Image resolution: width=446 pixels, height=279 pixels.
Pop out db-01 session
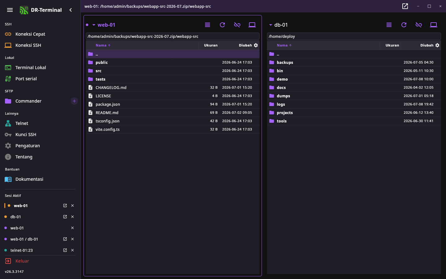tap(65, 217)
